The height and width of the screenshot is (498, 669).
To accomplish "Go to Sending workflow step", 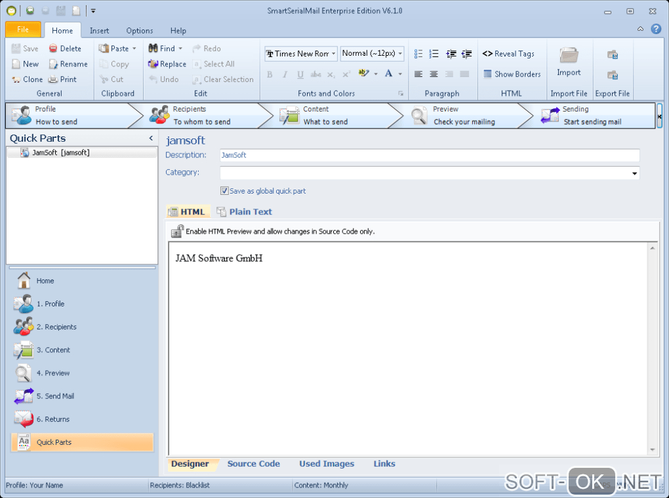I will 594,115.
